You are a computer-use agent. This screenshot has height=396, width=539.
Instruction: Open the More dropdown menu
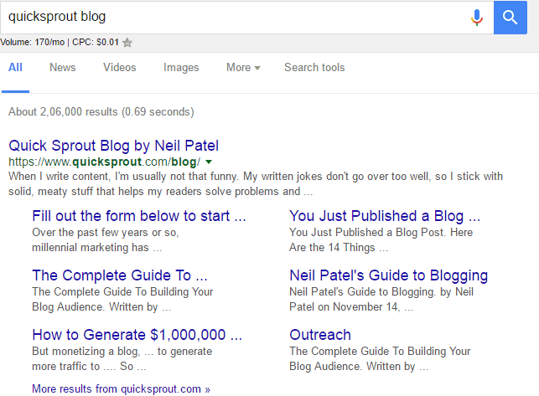pyautogui.click(x=243, y=67)
